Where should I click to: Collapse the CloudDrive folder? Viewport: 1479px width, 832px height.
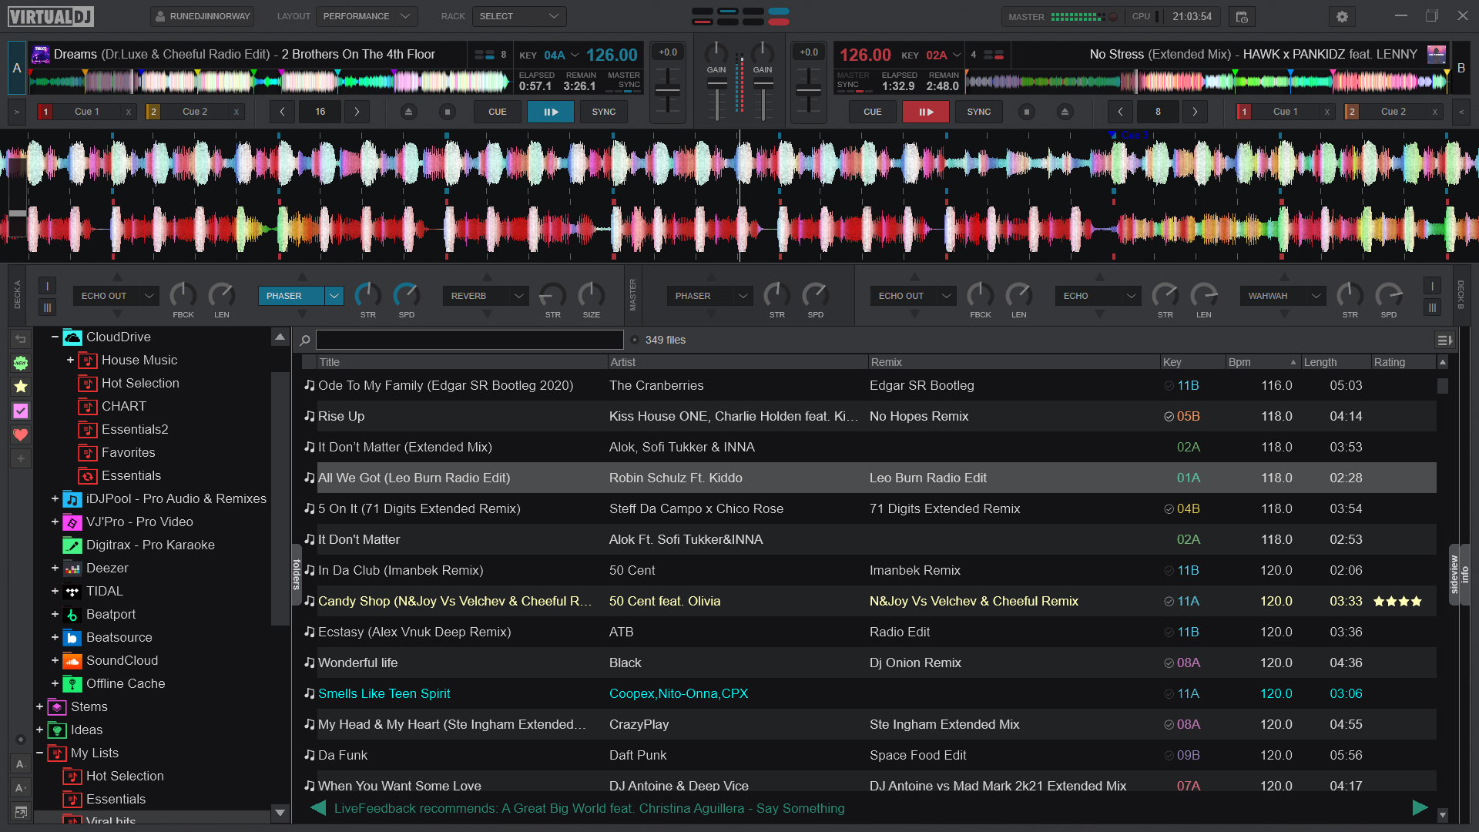click(55, 337)
